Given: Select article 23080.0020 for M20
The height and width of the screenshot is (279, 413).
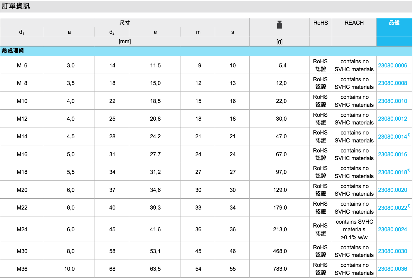Looking at the screenshot, I should [392, 190].
